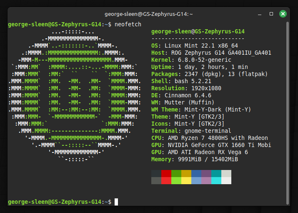This screenshot has width=298, height=213.
Task: Click the bright yellow block in bottom row
Action: pos(186,180)
